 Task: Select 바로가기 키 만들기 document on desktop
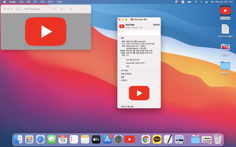pos(225,29)
